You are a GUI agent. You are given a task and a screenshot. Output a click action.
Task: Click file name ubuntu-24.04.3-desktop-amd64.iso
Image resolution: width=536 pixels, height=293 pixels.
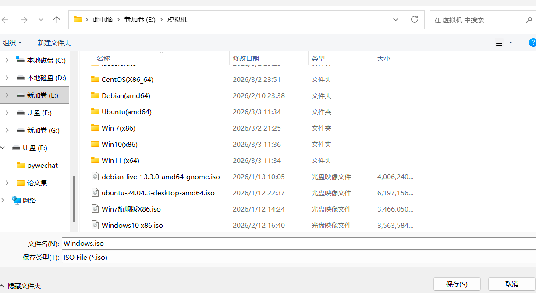click(158, 193)
